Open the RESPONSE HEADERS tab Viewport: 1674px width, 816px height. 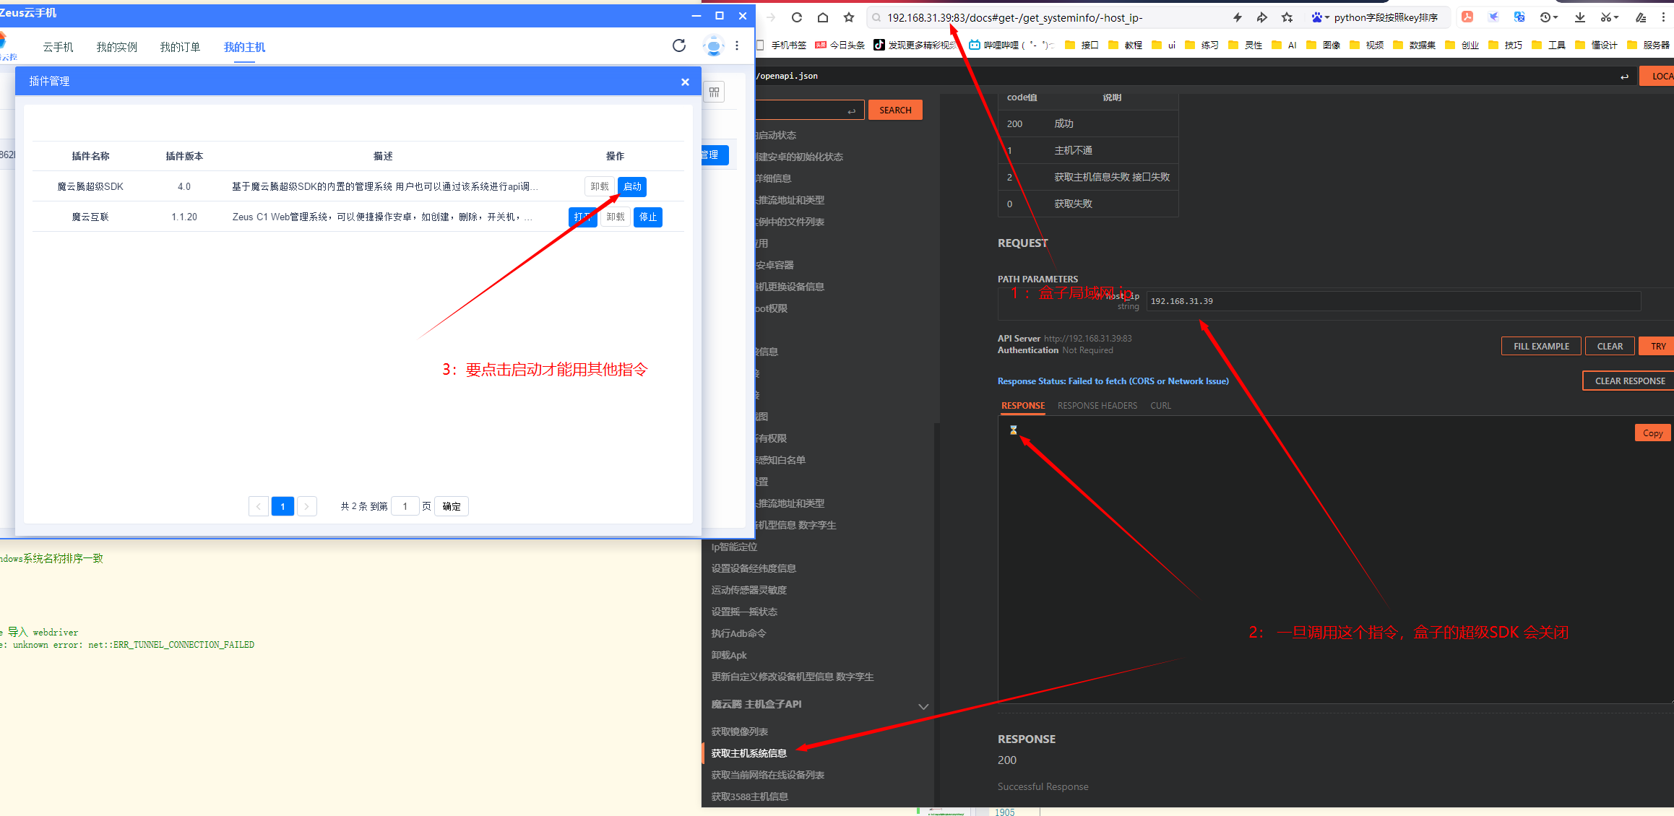(1097, 406)
